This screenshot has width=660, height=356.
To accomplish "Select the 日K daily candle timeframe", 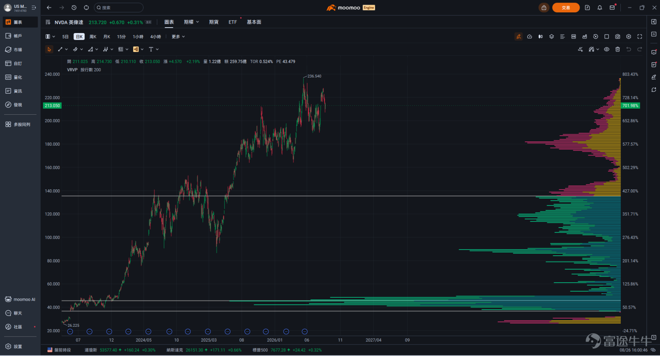I will (79, 37).
